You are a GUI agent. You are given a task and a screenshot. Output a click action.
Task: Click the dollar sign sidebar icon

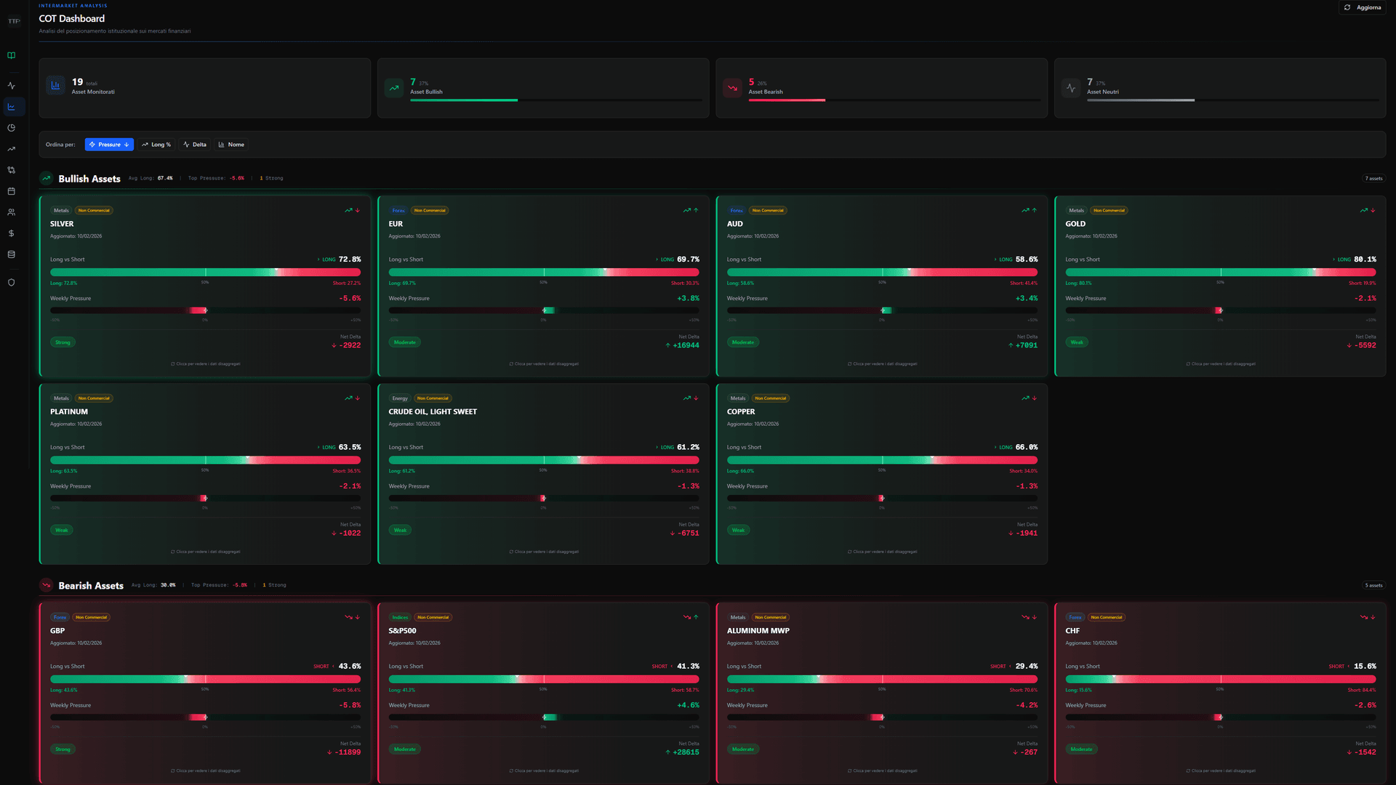point(11,233)
